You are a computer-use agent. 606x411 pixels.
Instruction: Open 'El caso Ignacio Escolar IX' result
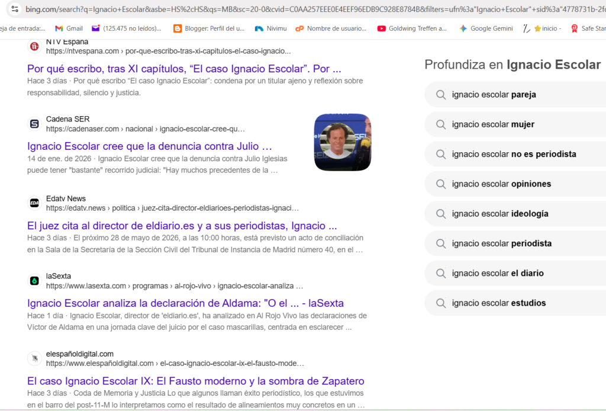pos(195,381)
